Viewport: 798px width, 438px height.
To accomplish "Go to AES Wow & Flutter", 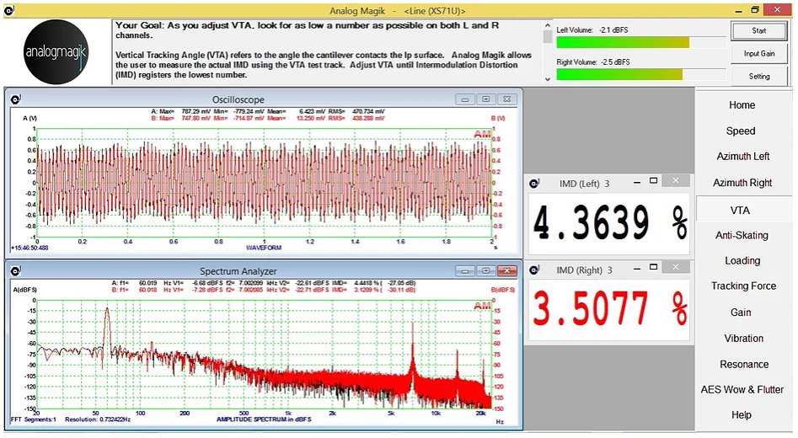I will pos(742,390).
